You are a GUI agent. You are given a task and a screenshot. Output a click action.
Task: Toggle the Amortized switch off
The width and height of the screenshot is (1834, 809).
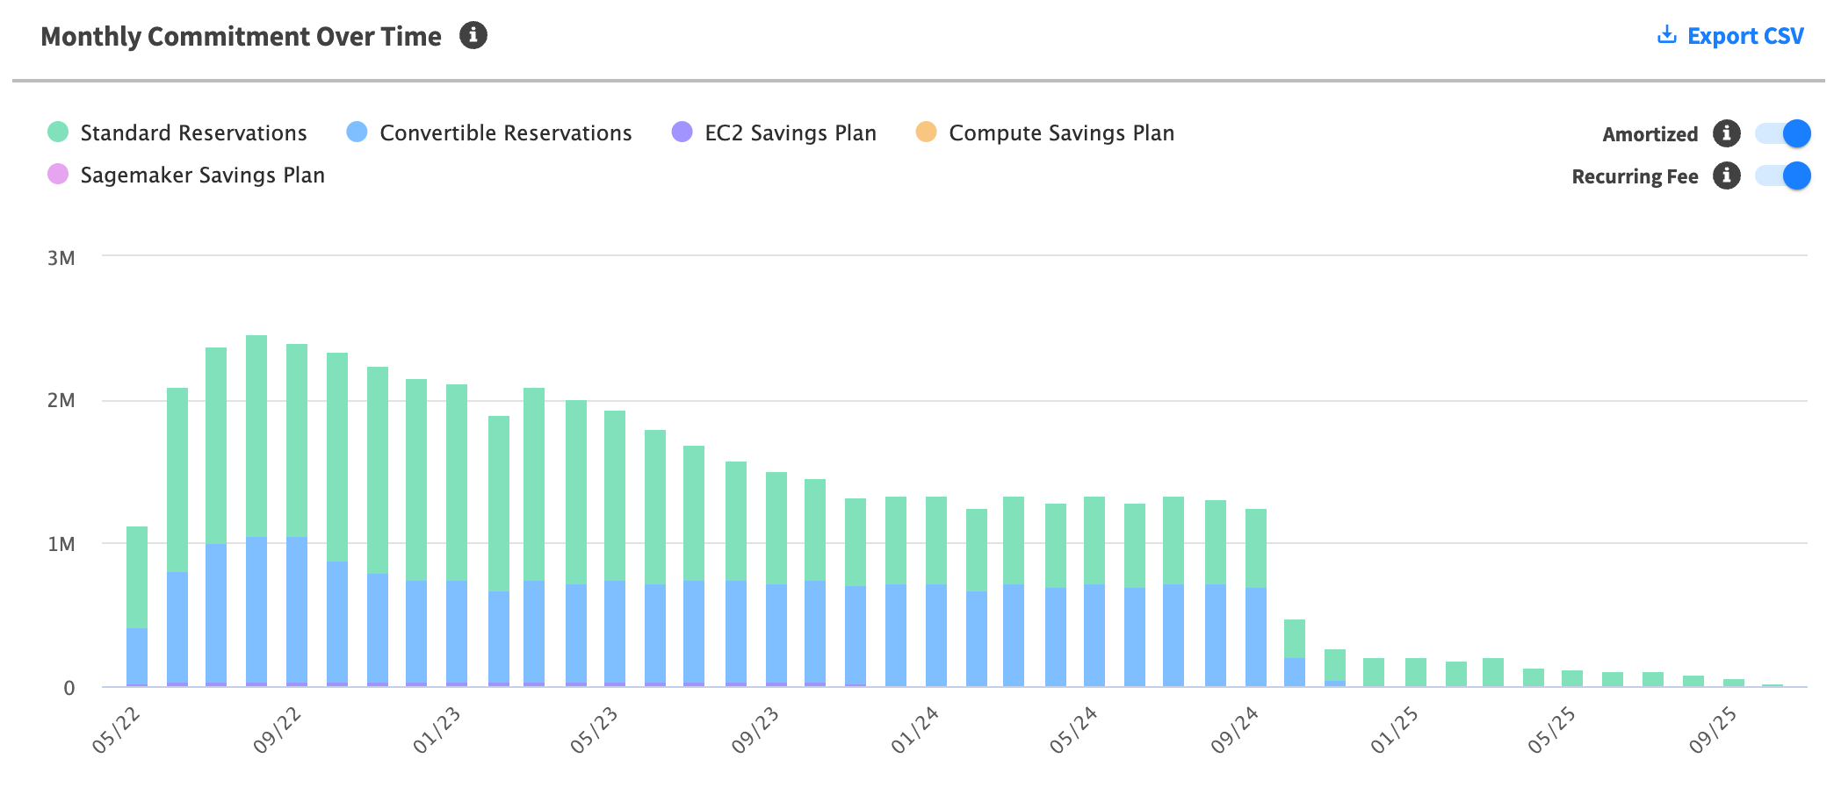point(1783,133)
